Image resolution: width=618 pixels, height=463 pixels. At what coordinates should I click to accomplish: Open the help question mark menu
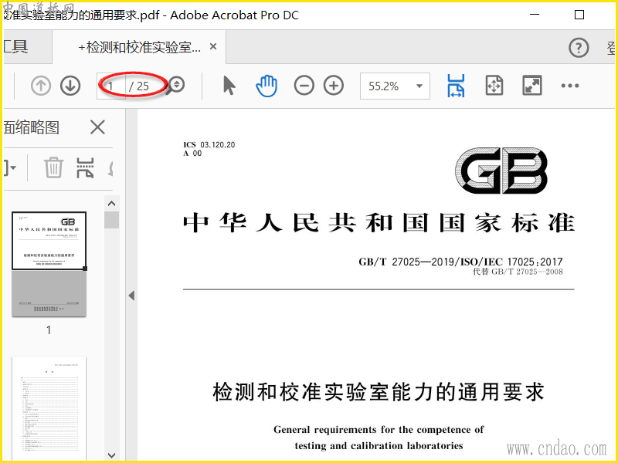point(579,48)
